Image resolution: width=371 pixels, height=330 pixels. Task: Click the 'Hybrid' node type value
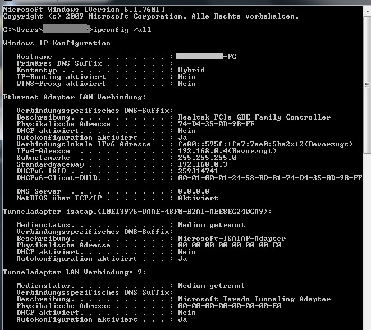(191, 70)
